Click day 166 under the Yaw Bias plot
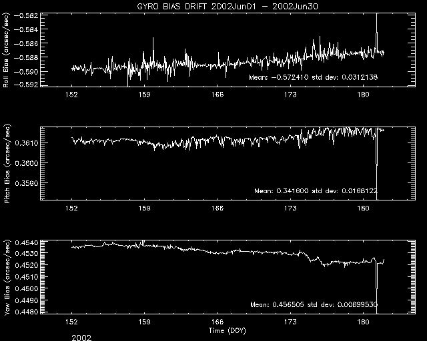427x341 pixels. (218, 322)
